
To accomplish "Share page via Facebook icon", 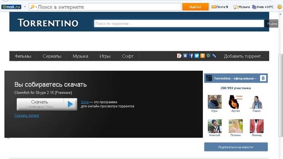I will pyautogui.click(x=191, y=56).
